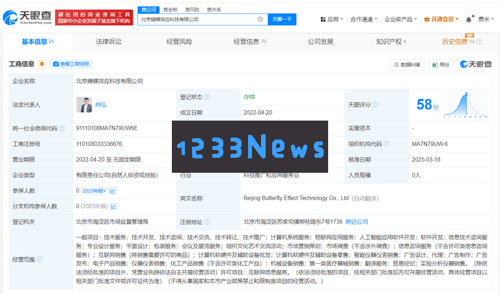Click help icon next to 注册地址

[207, 222]
